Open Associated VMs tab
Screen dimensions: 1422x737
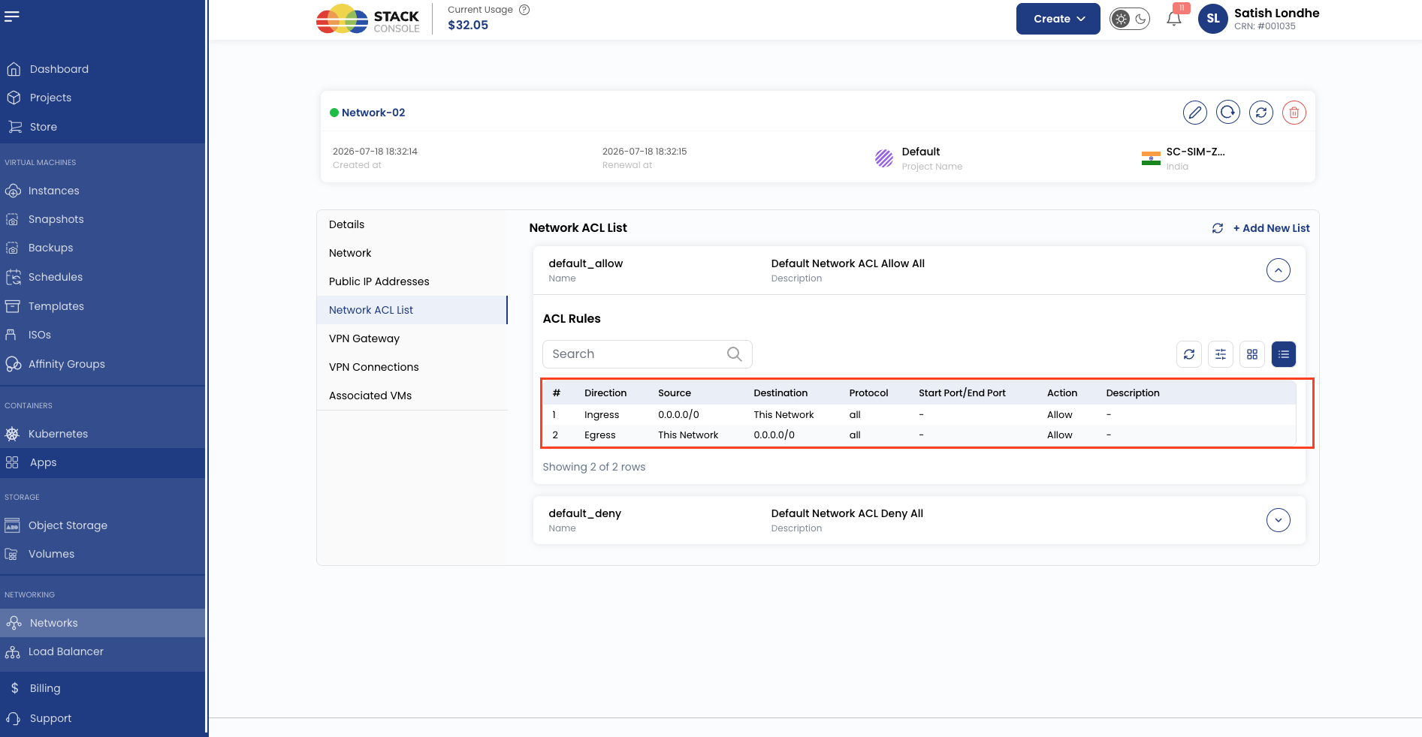[412, 396]
